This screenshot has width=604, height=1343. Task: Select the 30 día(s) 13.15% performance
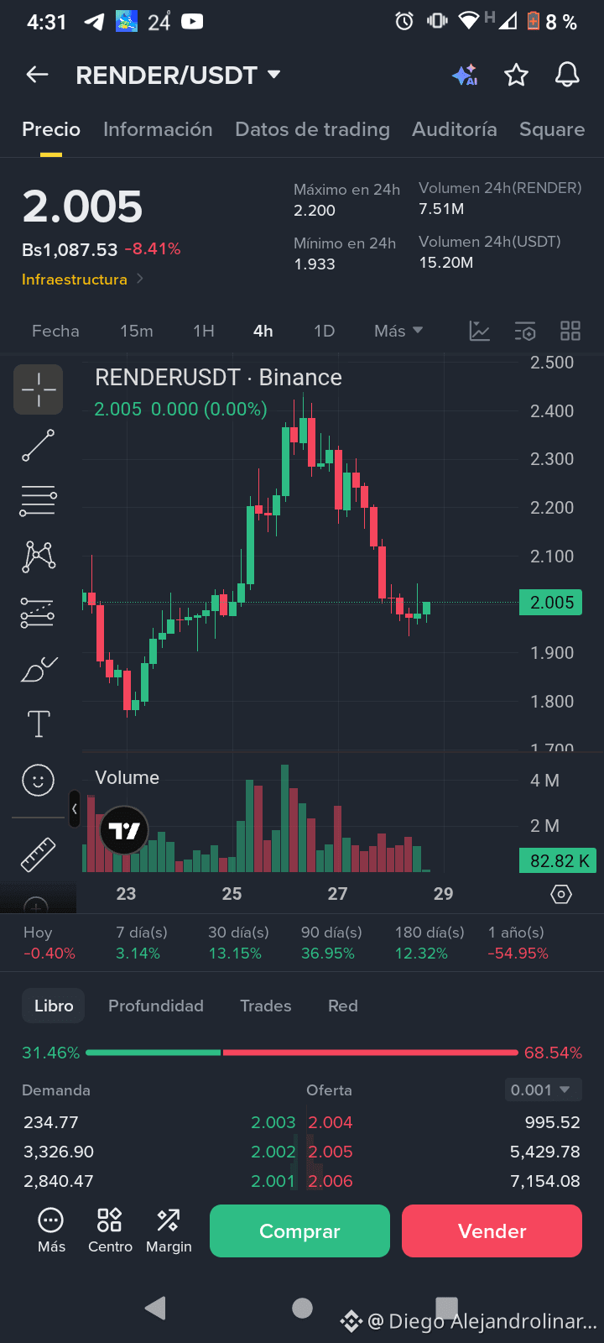click(238, 943)
